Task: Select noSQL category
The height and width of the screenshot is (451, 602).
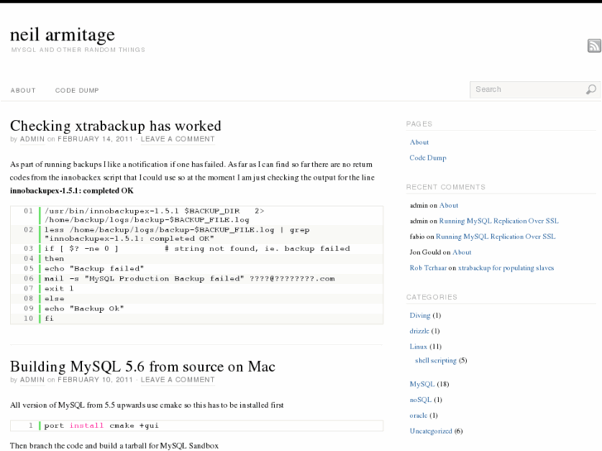Action: coord(421,400)
